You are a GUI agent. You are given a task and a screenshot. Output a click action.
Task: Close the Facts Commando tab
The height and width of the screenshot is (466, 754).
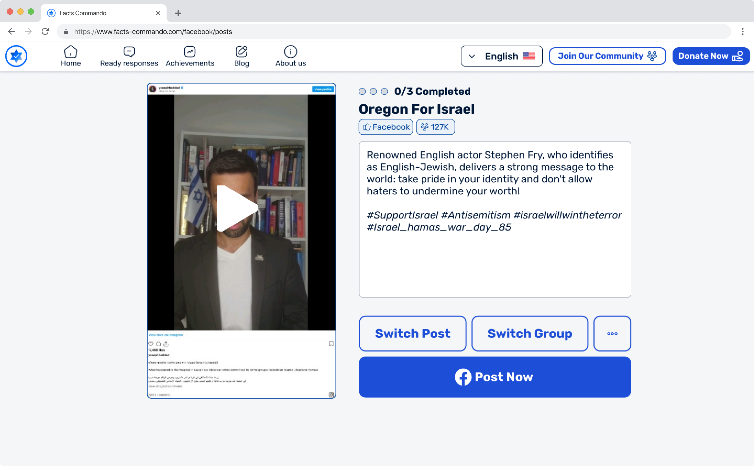(158, 13)
